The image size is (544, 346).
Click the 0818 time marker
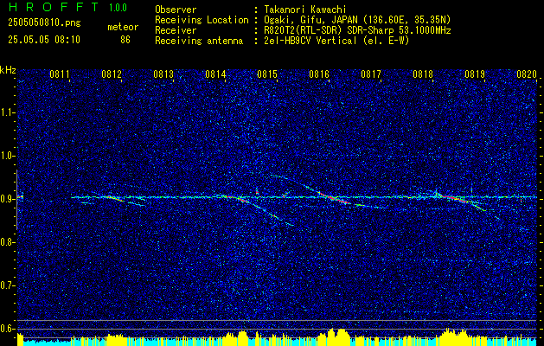pos(423,74)
